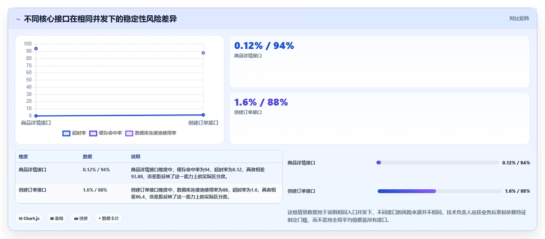Toggle the 数据库连接池使用率 legend item

pos(151,133)
